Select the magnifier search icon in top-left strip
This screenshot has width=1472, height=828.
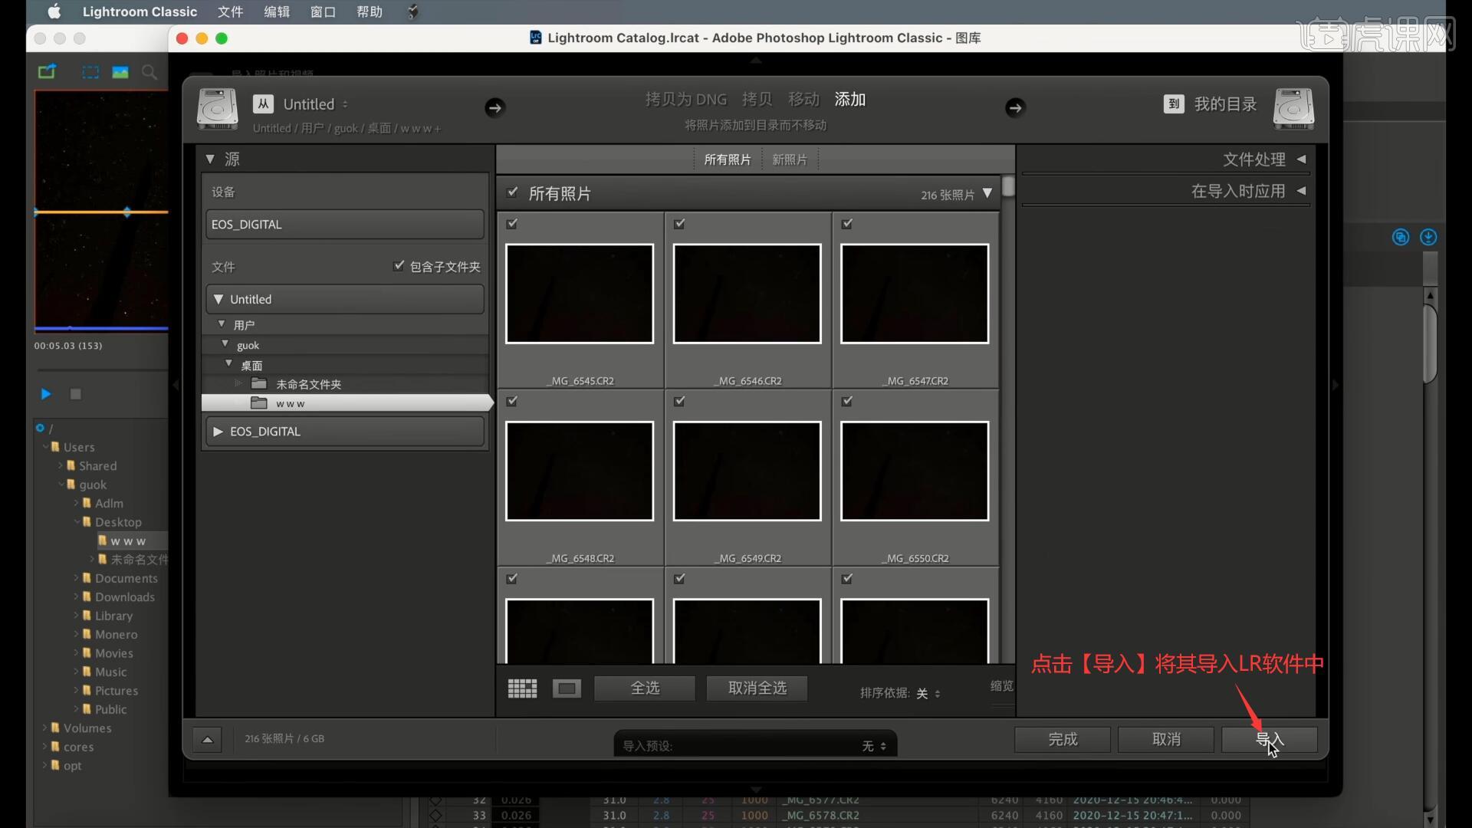point(149,71)
